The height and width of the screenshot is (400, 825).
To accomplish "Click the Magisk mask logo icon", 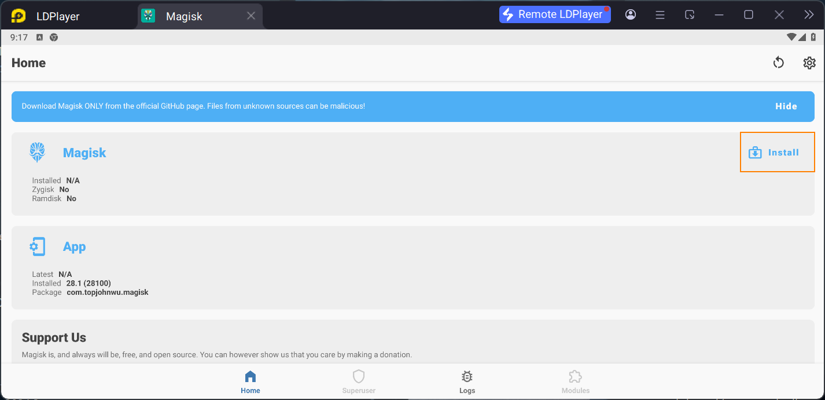I will [37, 153].
